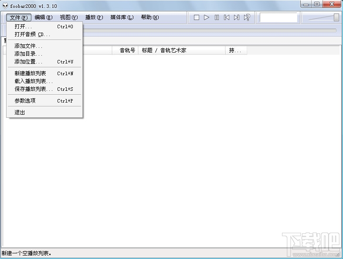Open the 媒体库(L) menu

tap(122, 17)
